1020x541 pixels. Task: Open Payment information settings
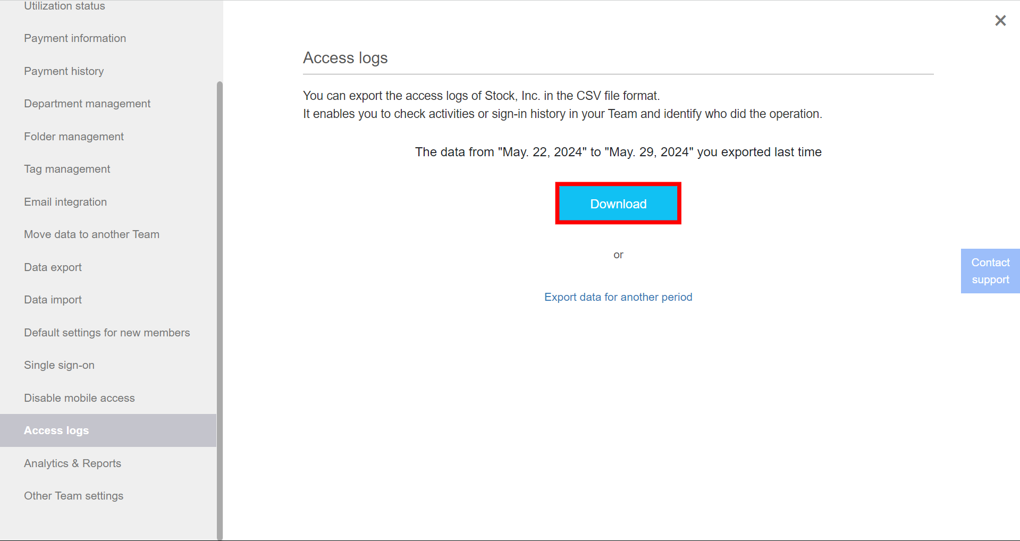[74, 38]
